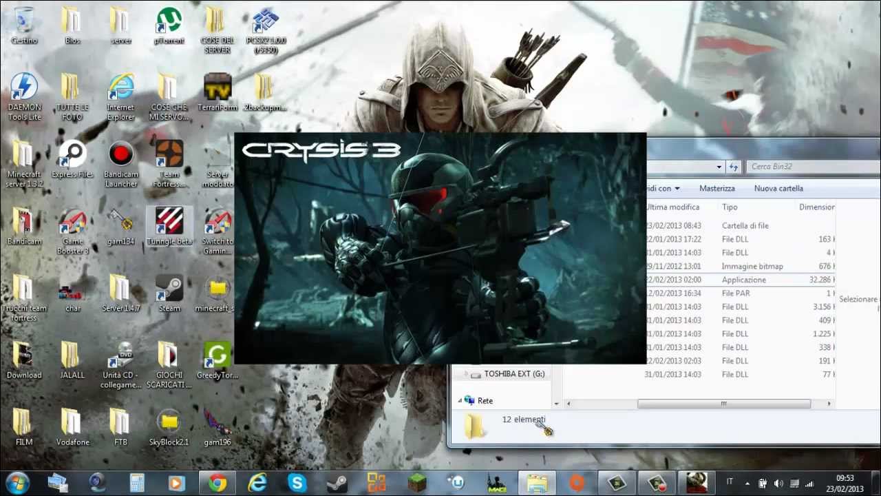This screenshot has height=496, width=881.
Task: Open DAEMON Tools Lite shortcut
Action: 24,97
